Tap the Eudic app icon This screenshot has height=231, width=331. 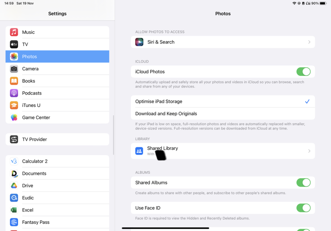[14, 198]
